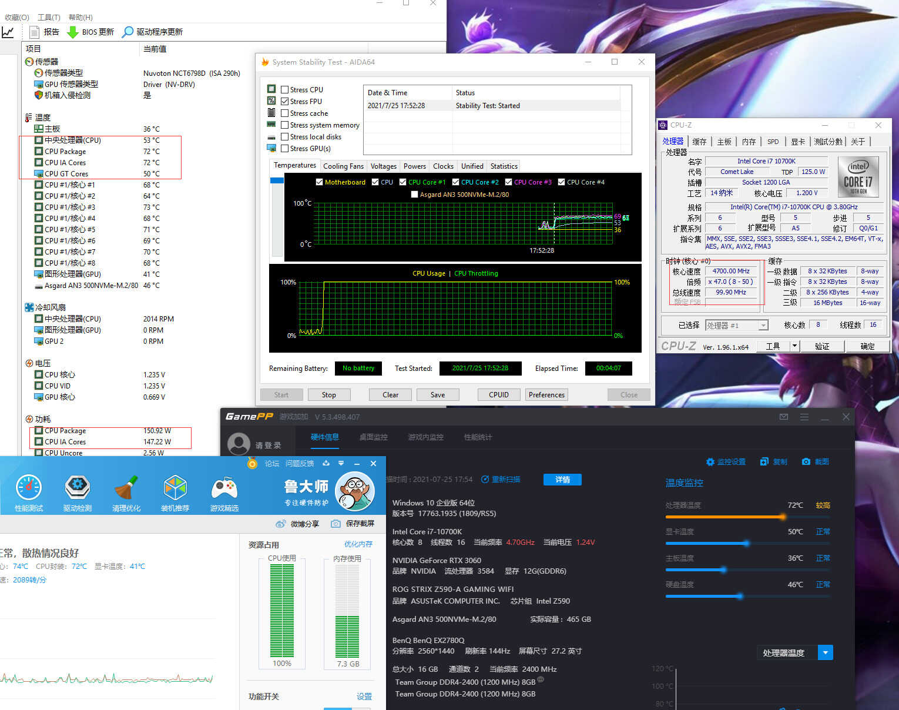Click 设置 link beside 功能开关

[x=364, y=696]
